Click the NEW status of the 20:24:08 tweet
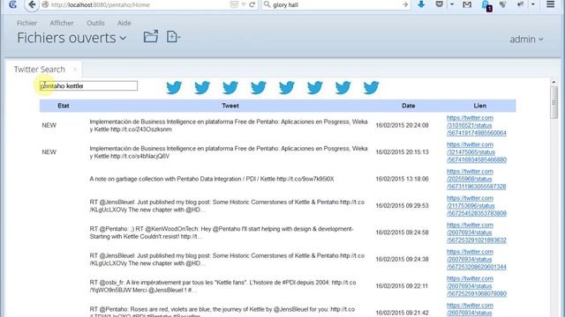The image size is (565, 317). click(x=49, y=125)
